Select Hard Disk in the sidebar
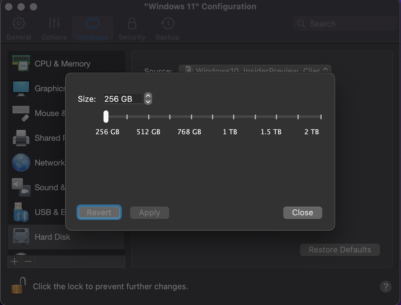Image resolution: width=401 pixels, height=305 pixels. pyautogui.click(x=66, y=237)
